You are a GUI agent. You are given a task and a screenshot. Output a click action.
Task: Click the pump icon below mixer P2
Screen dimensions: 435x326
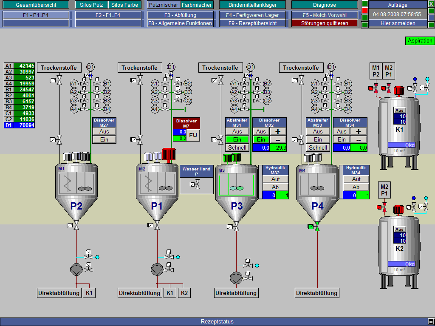click(76, 269)
